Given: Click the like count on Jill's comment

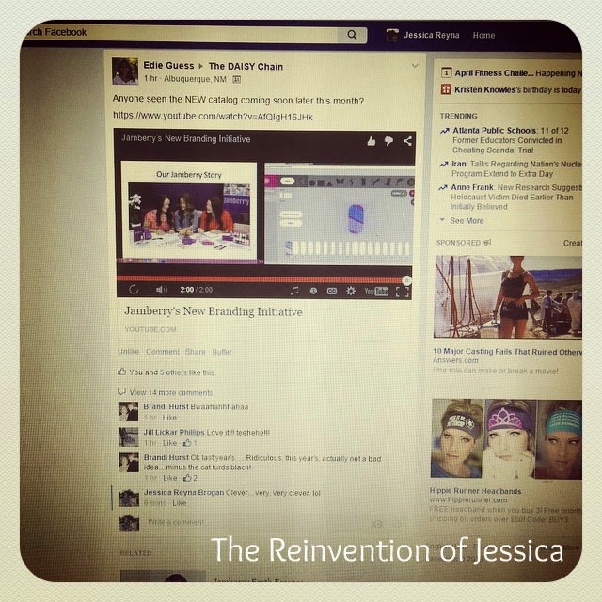Looking at the screenshot, I should click(190, 443).
